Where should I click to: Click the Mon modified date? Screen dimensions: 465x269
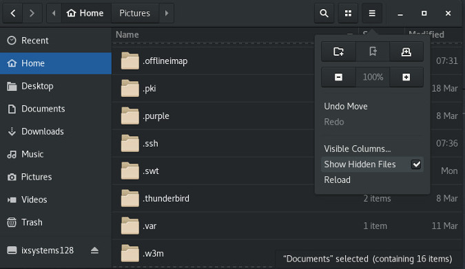point(449,171)
